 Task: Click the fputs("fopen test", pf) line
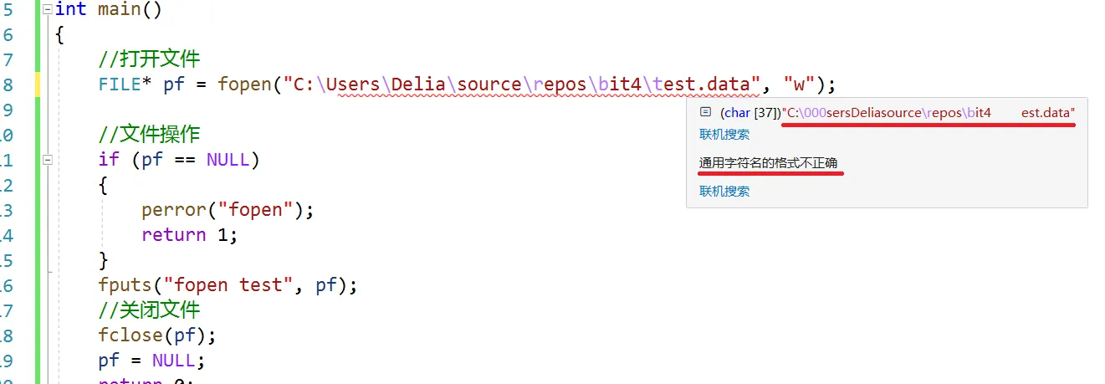pos(226,284)
